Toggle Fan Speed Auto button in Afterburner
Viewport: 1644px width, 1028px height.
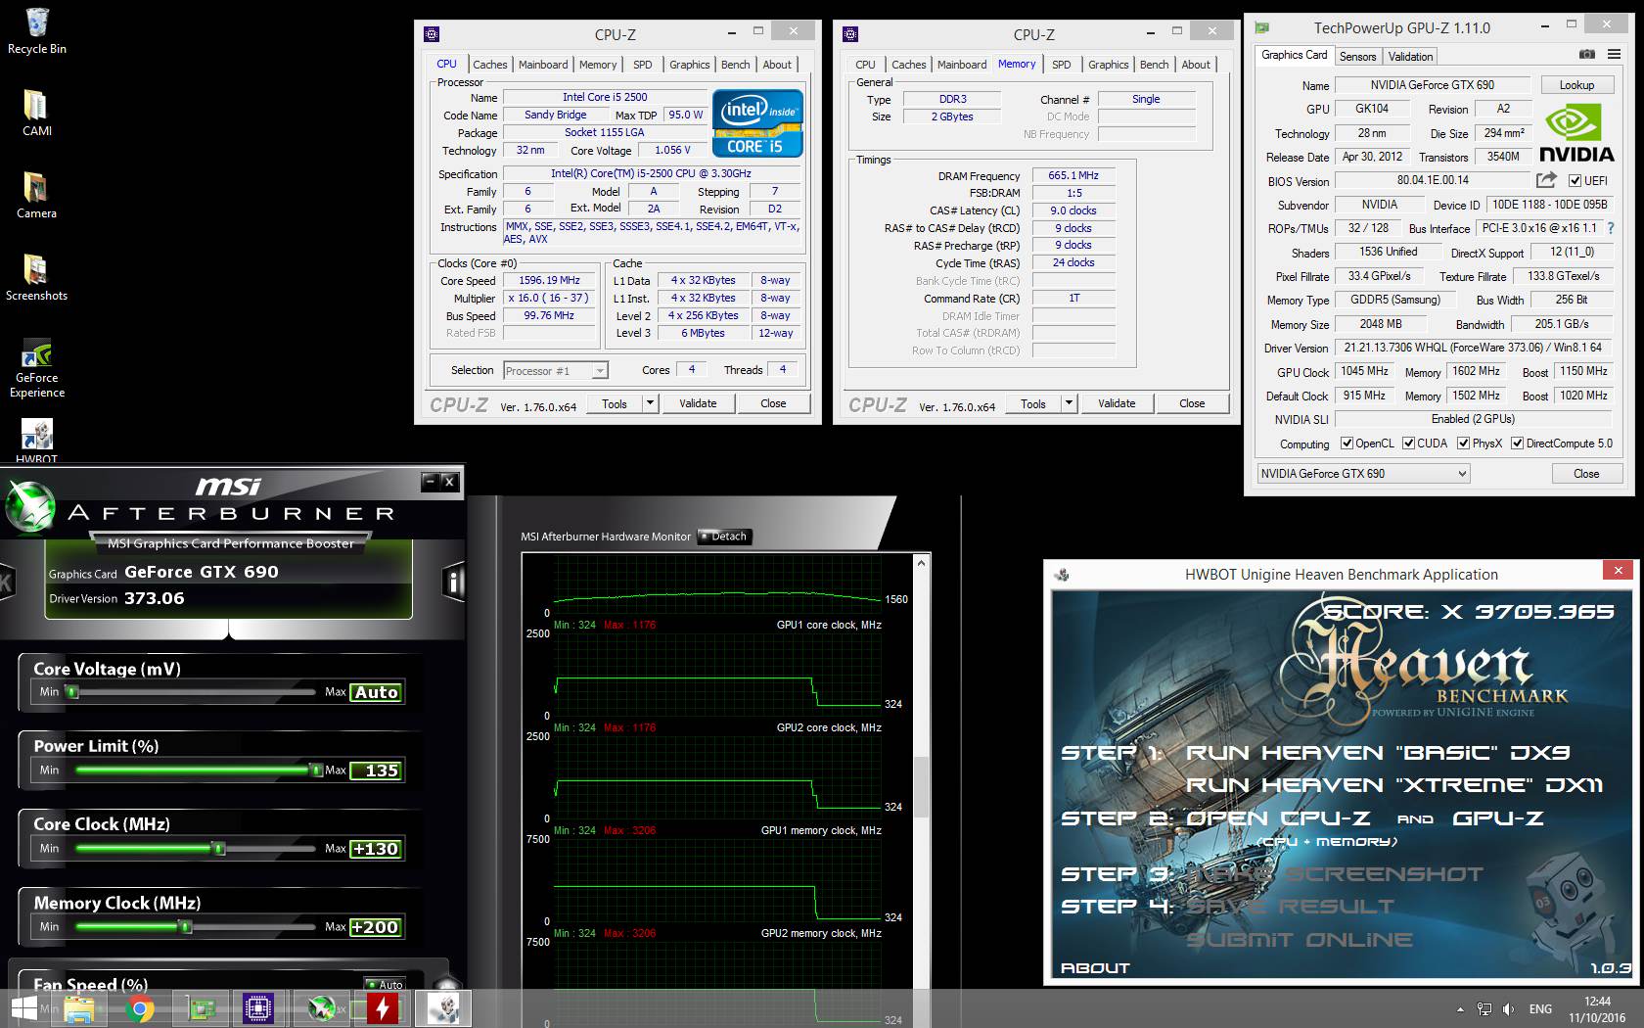click(386, 984)
